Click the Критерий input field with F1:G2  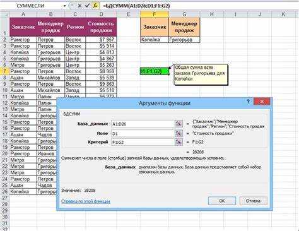143,142
